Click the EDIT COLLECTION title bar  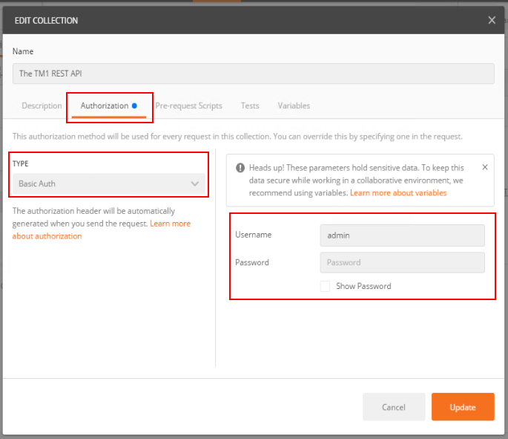(x=222, y=20)
